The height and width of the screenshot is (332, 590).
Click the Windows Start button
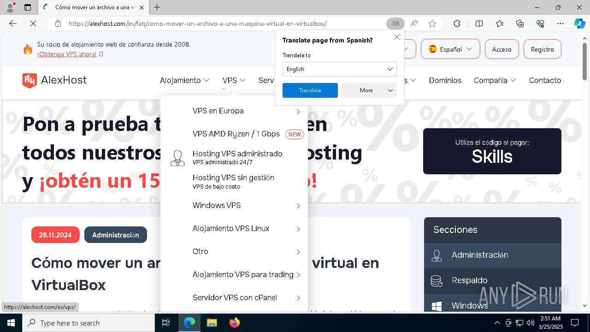pyautogui.click(x=11, y=323)
